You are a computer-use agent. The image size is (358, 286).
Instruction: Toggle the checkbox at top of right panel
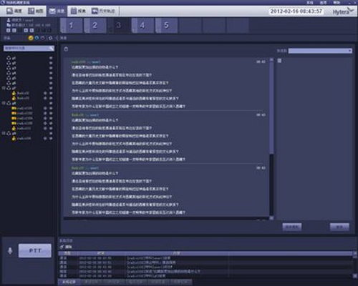(x=279, y=61)
